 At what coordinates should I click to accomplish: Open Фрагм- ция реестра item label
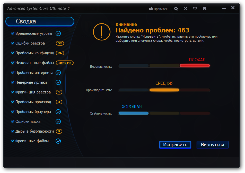point(33,92)
